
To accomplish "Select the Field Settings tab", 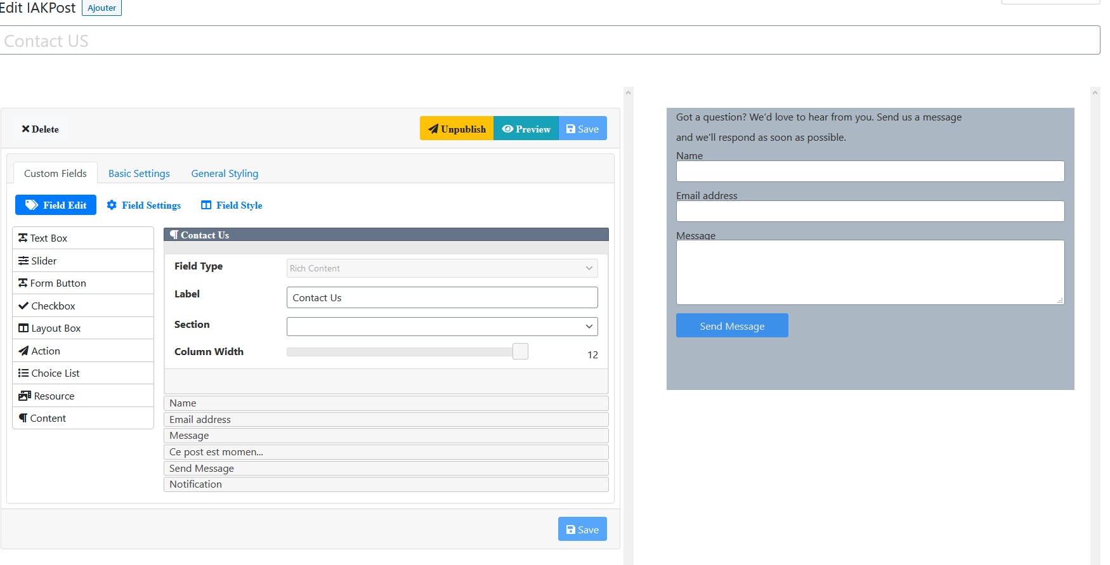I will [144, 205].
